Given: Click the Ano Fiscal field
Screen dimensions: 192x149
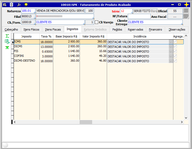Looking at the screenshot, I should (175, 16).
